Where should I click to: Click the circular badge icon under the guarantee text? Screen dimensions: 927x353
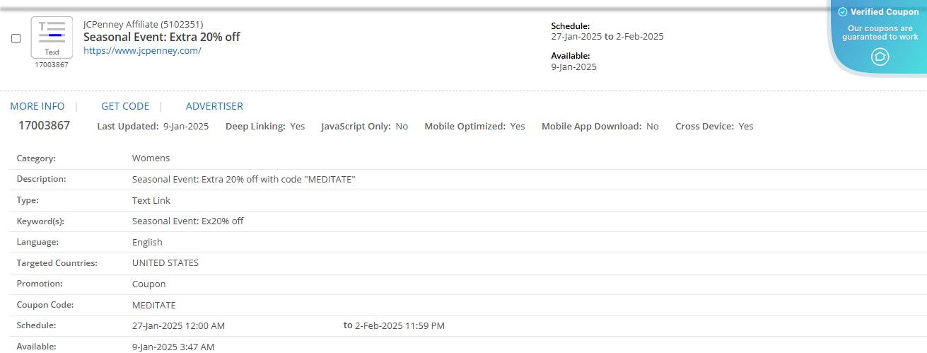(880, 57)
